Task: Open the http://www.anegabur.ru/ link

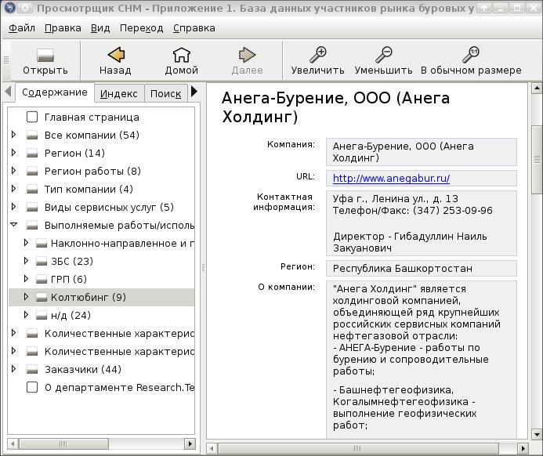Action: point(391,179)
